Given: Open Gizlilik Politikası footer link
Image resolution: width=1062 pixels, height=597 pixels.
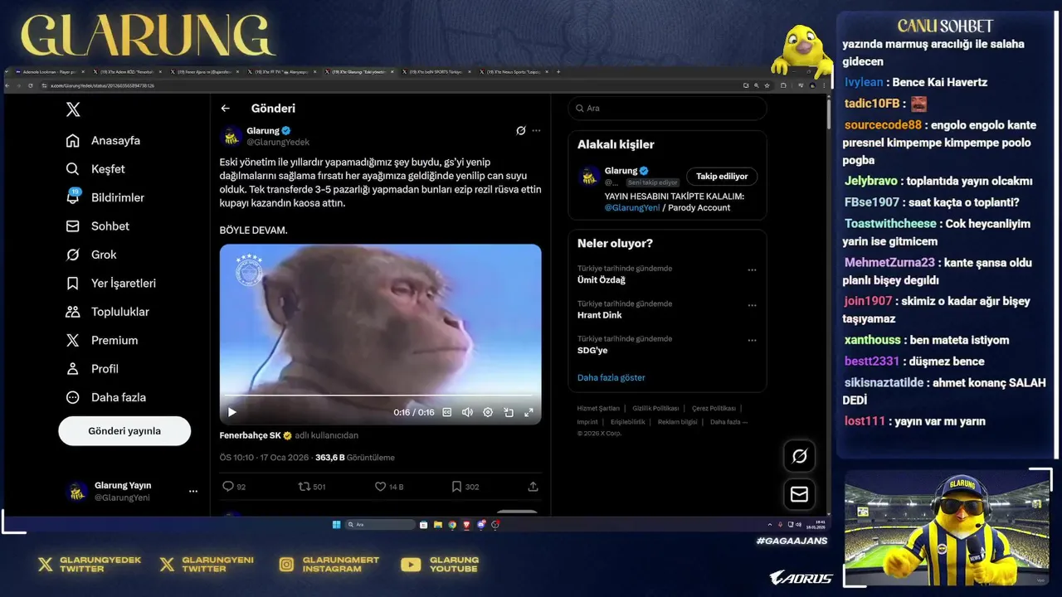Looking at the screenshot, I should point(655,409).
